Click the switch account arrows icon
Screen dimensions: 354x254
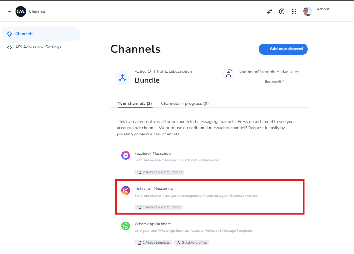point(269,11)
